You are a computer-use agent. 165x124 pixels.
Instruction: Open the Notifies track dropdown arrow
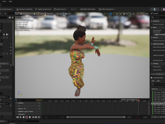pyautogui.click(x=40, y=103)
